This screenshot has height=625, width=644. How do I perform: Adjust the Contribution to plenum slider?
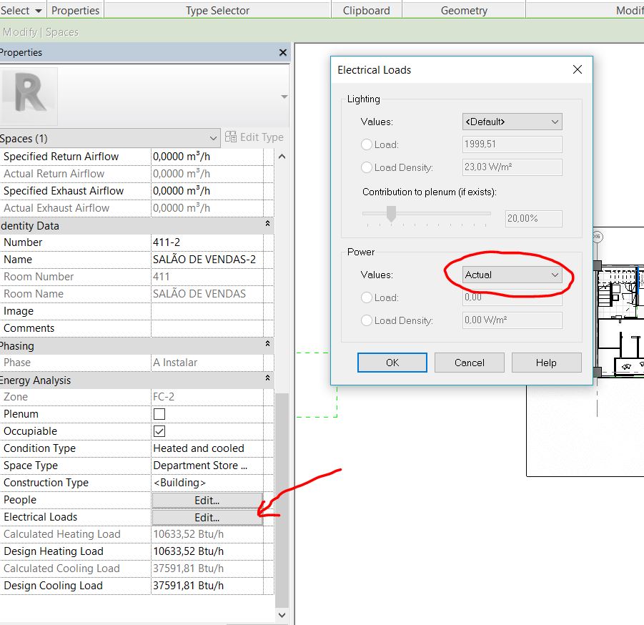click(390, 213)
